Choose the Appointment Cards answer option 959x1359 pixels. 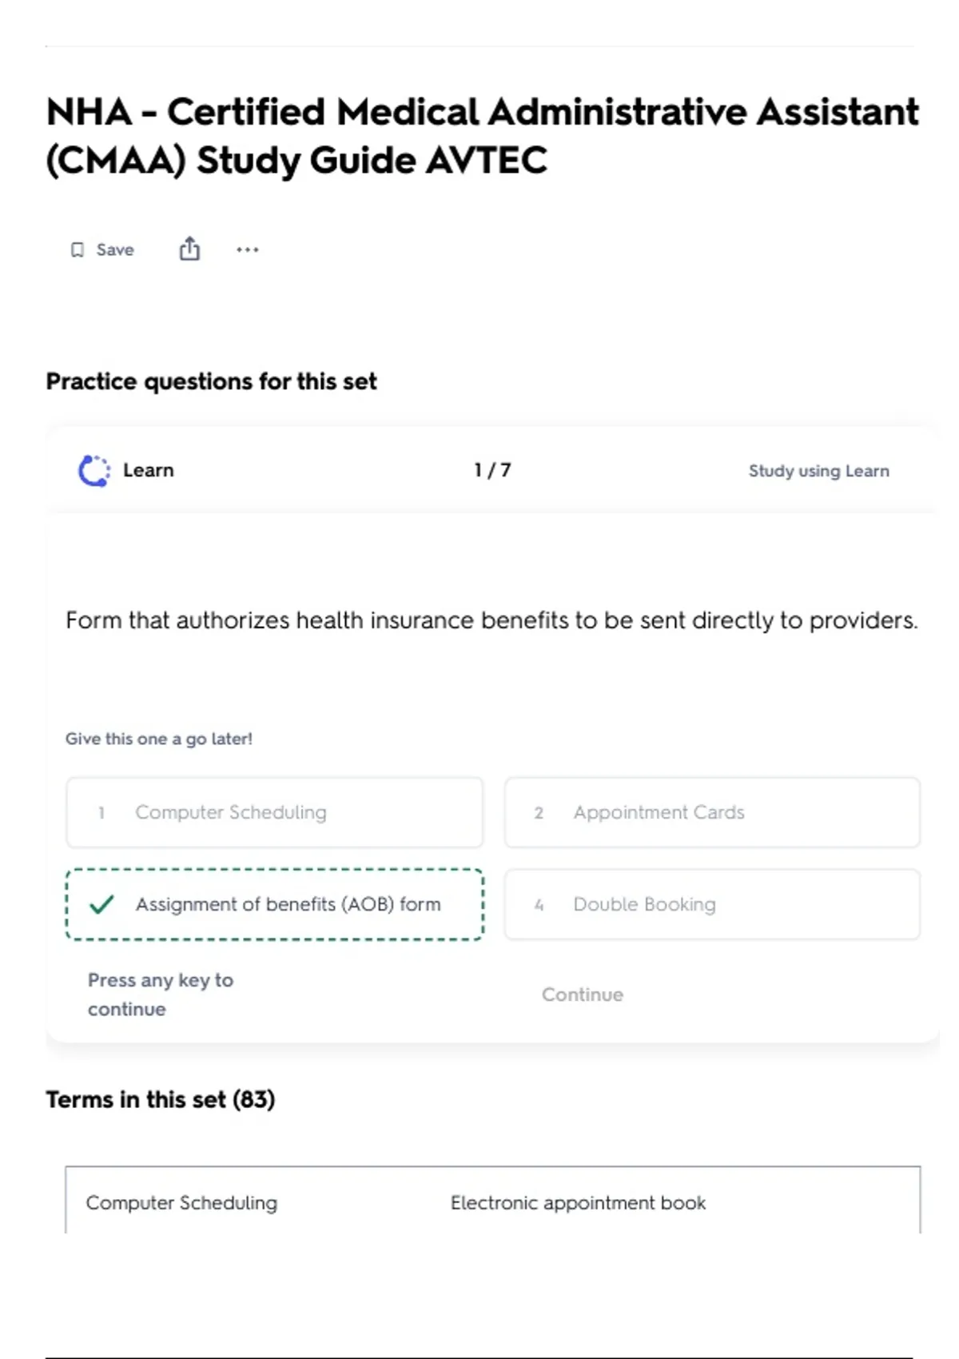(711, 812)
